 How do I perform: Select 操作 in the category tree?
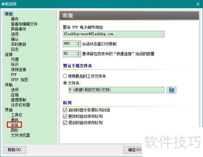pyautogui.click(x=15, y=19)
